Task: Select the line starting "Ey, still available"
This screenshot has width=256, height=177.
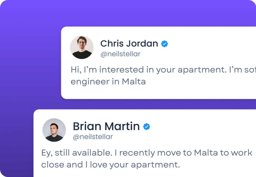Action: click(x=147, y=153)
